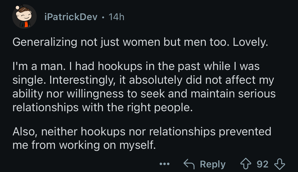
Task: Click the line beginning "Generalizing not just women"
Action: click(x=140, y=42)
